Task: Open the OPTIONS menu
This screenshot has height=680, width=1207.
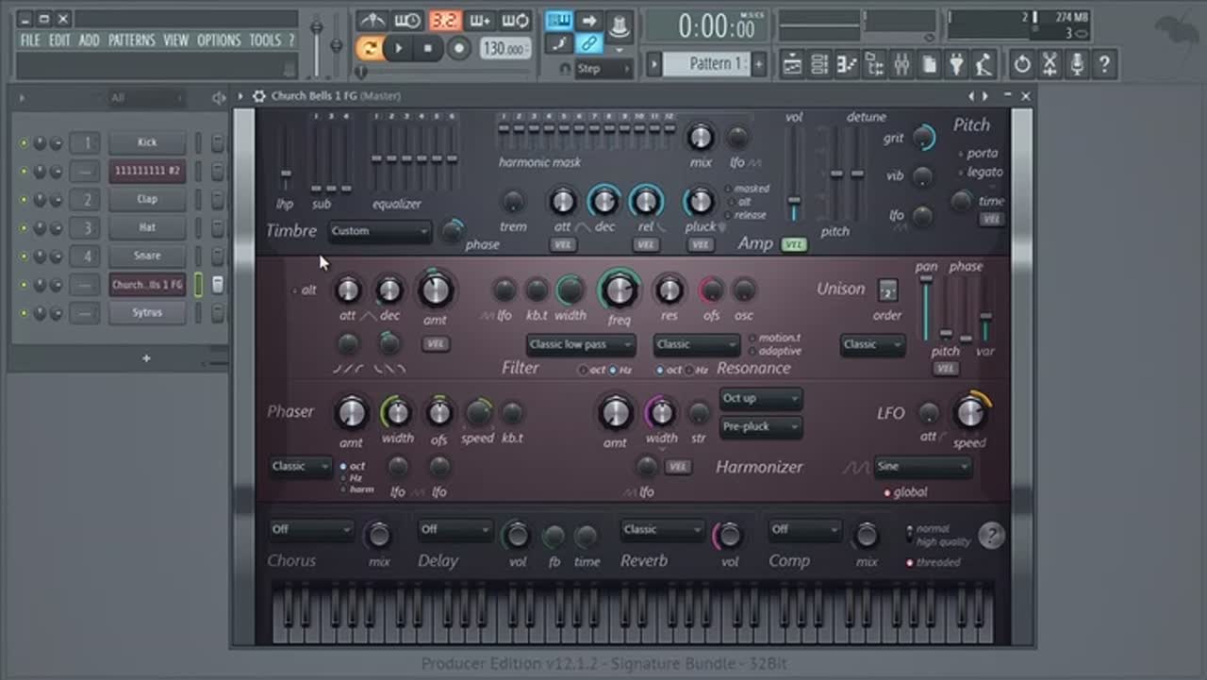Action: point(219,41)
